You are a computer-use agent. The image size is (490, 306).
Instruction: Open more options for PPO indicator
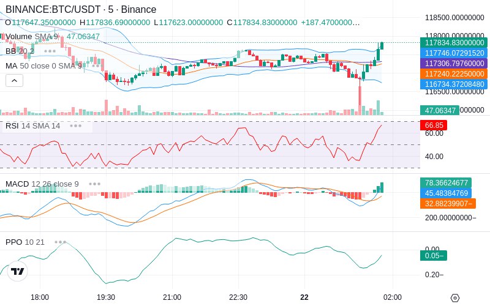(x=60, y=242)
